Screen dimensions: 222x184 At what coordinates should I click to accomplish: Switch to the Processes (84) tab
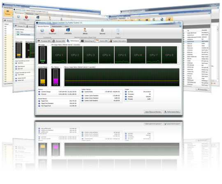click(44, 41)
